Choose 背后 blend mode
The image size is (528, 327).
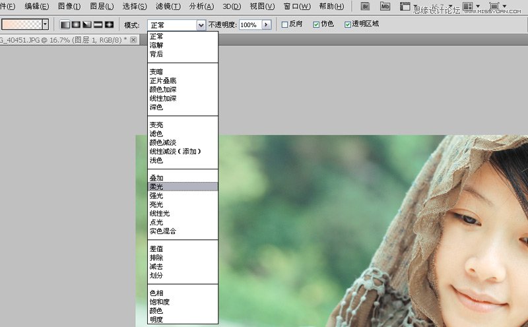pyautogui.click(x=183, y=54)
